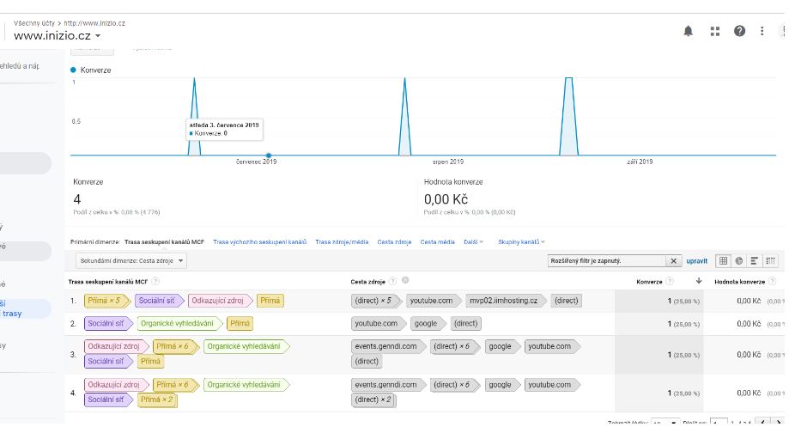Select Cesta média dimension
The height and width of the screenshot is (427, 789).
click(437, 242)
